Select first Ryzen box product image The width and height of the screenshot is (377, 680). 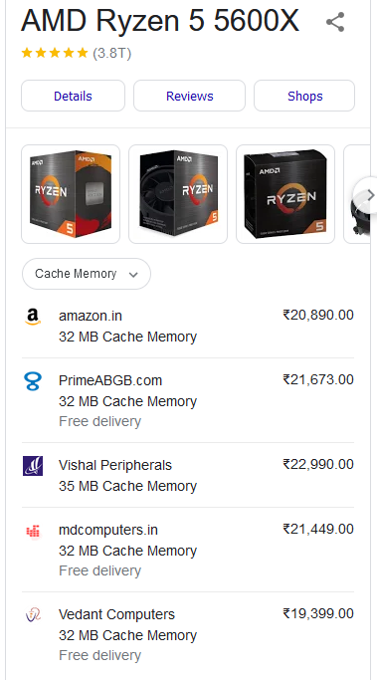pyautogui.click(x=71, y=194)
